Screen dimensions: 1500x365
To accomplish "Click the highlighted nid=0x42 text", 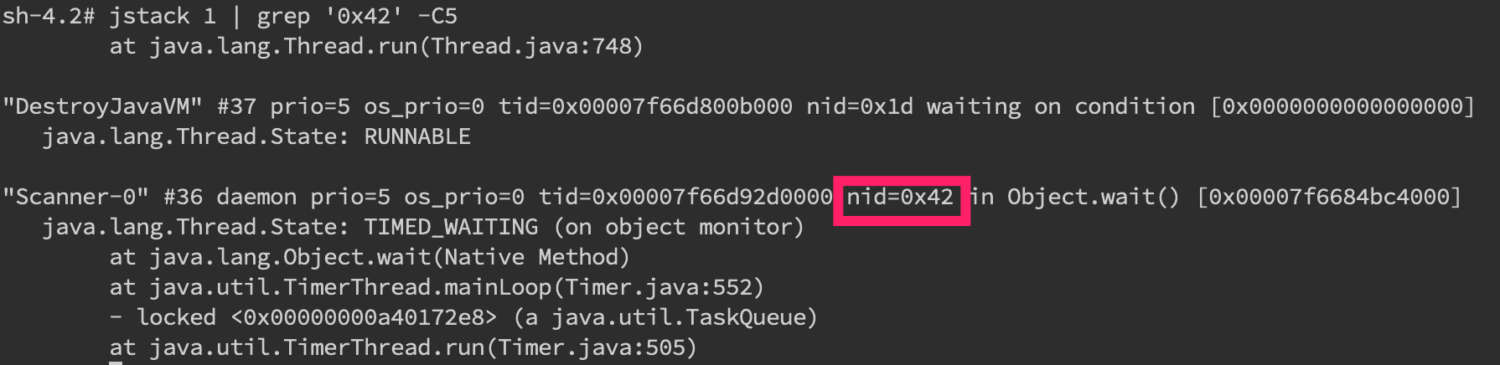I will [900, 197].
